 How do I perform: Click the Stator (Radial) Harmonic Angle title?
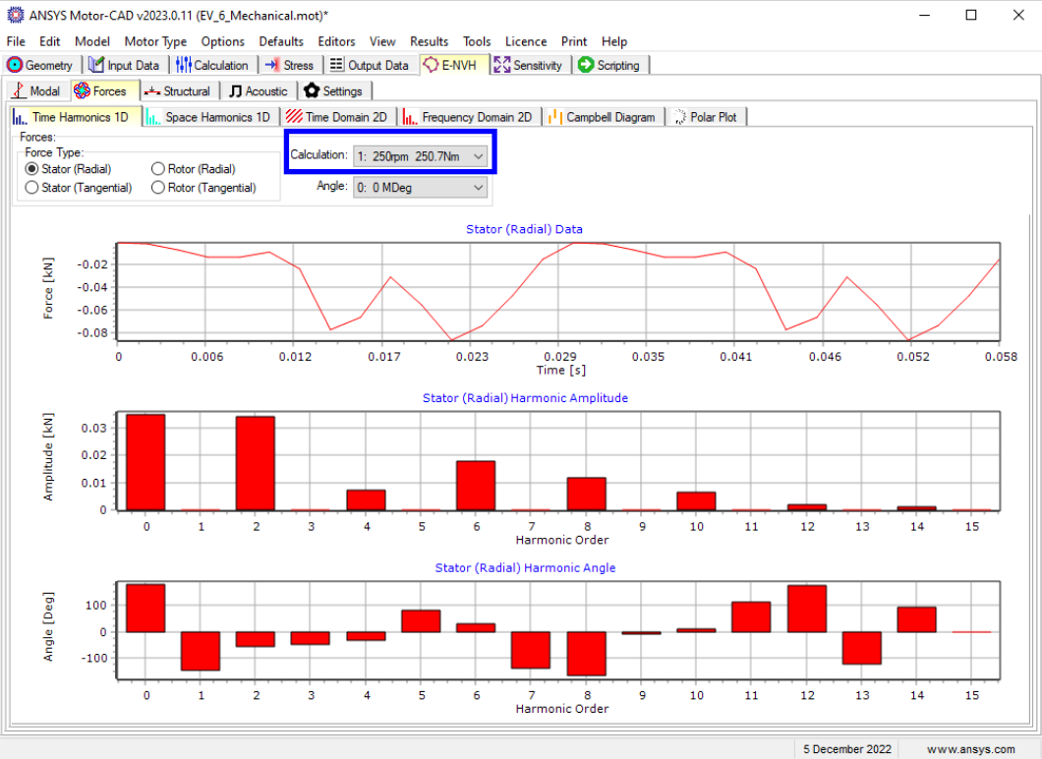(x=525, y=567)
